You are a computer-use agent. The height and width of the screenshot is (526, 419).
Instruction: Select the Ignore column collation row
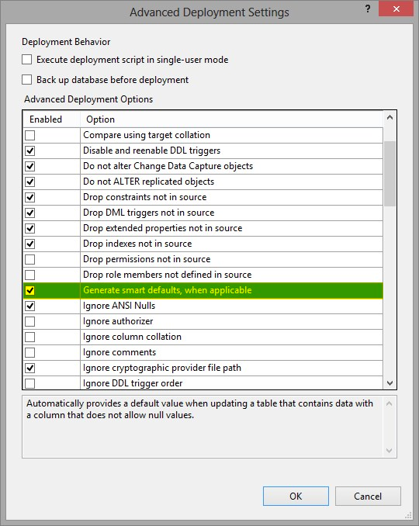pyautogui.click(x=203, y=337)
